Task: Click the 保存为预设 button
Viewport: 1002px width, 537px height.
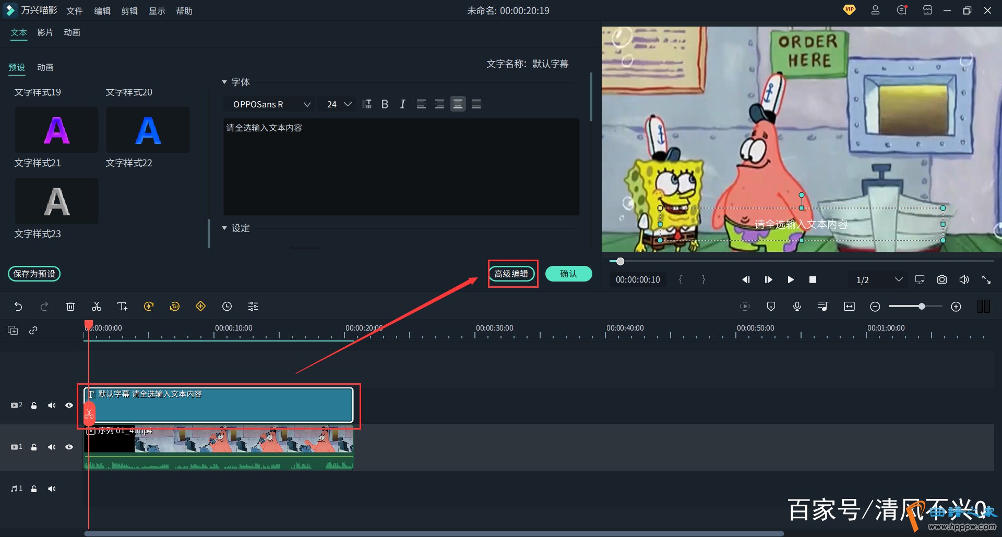Action: [34, 274]
